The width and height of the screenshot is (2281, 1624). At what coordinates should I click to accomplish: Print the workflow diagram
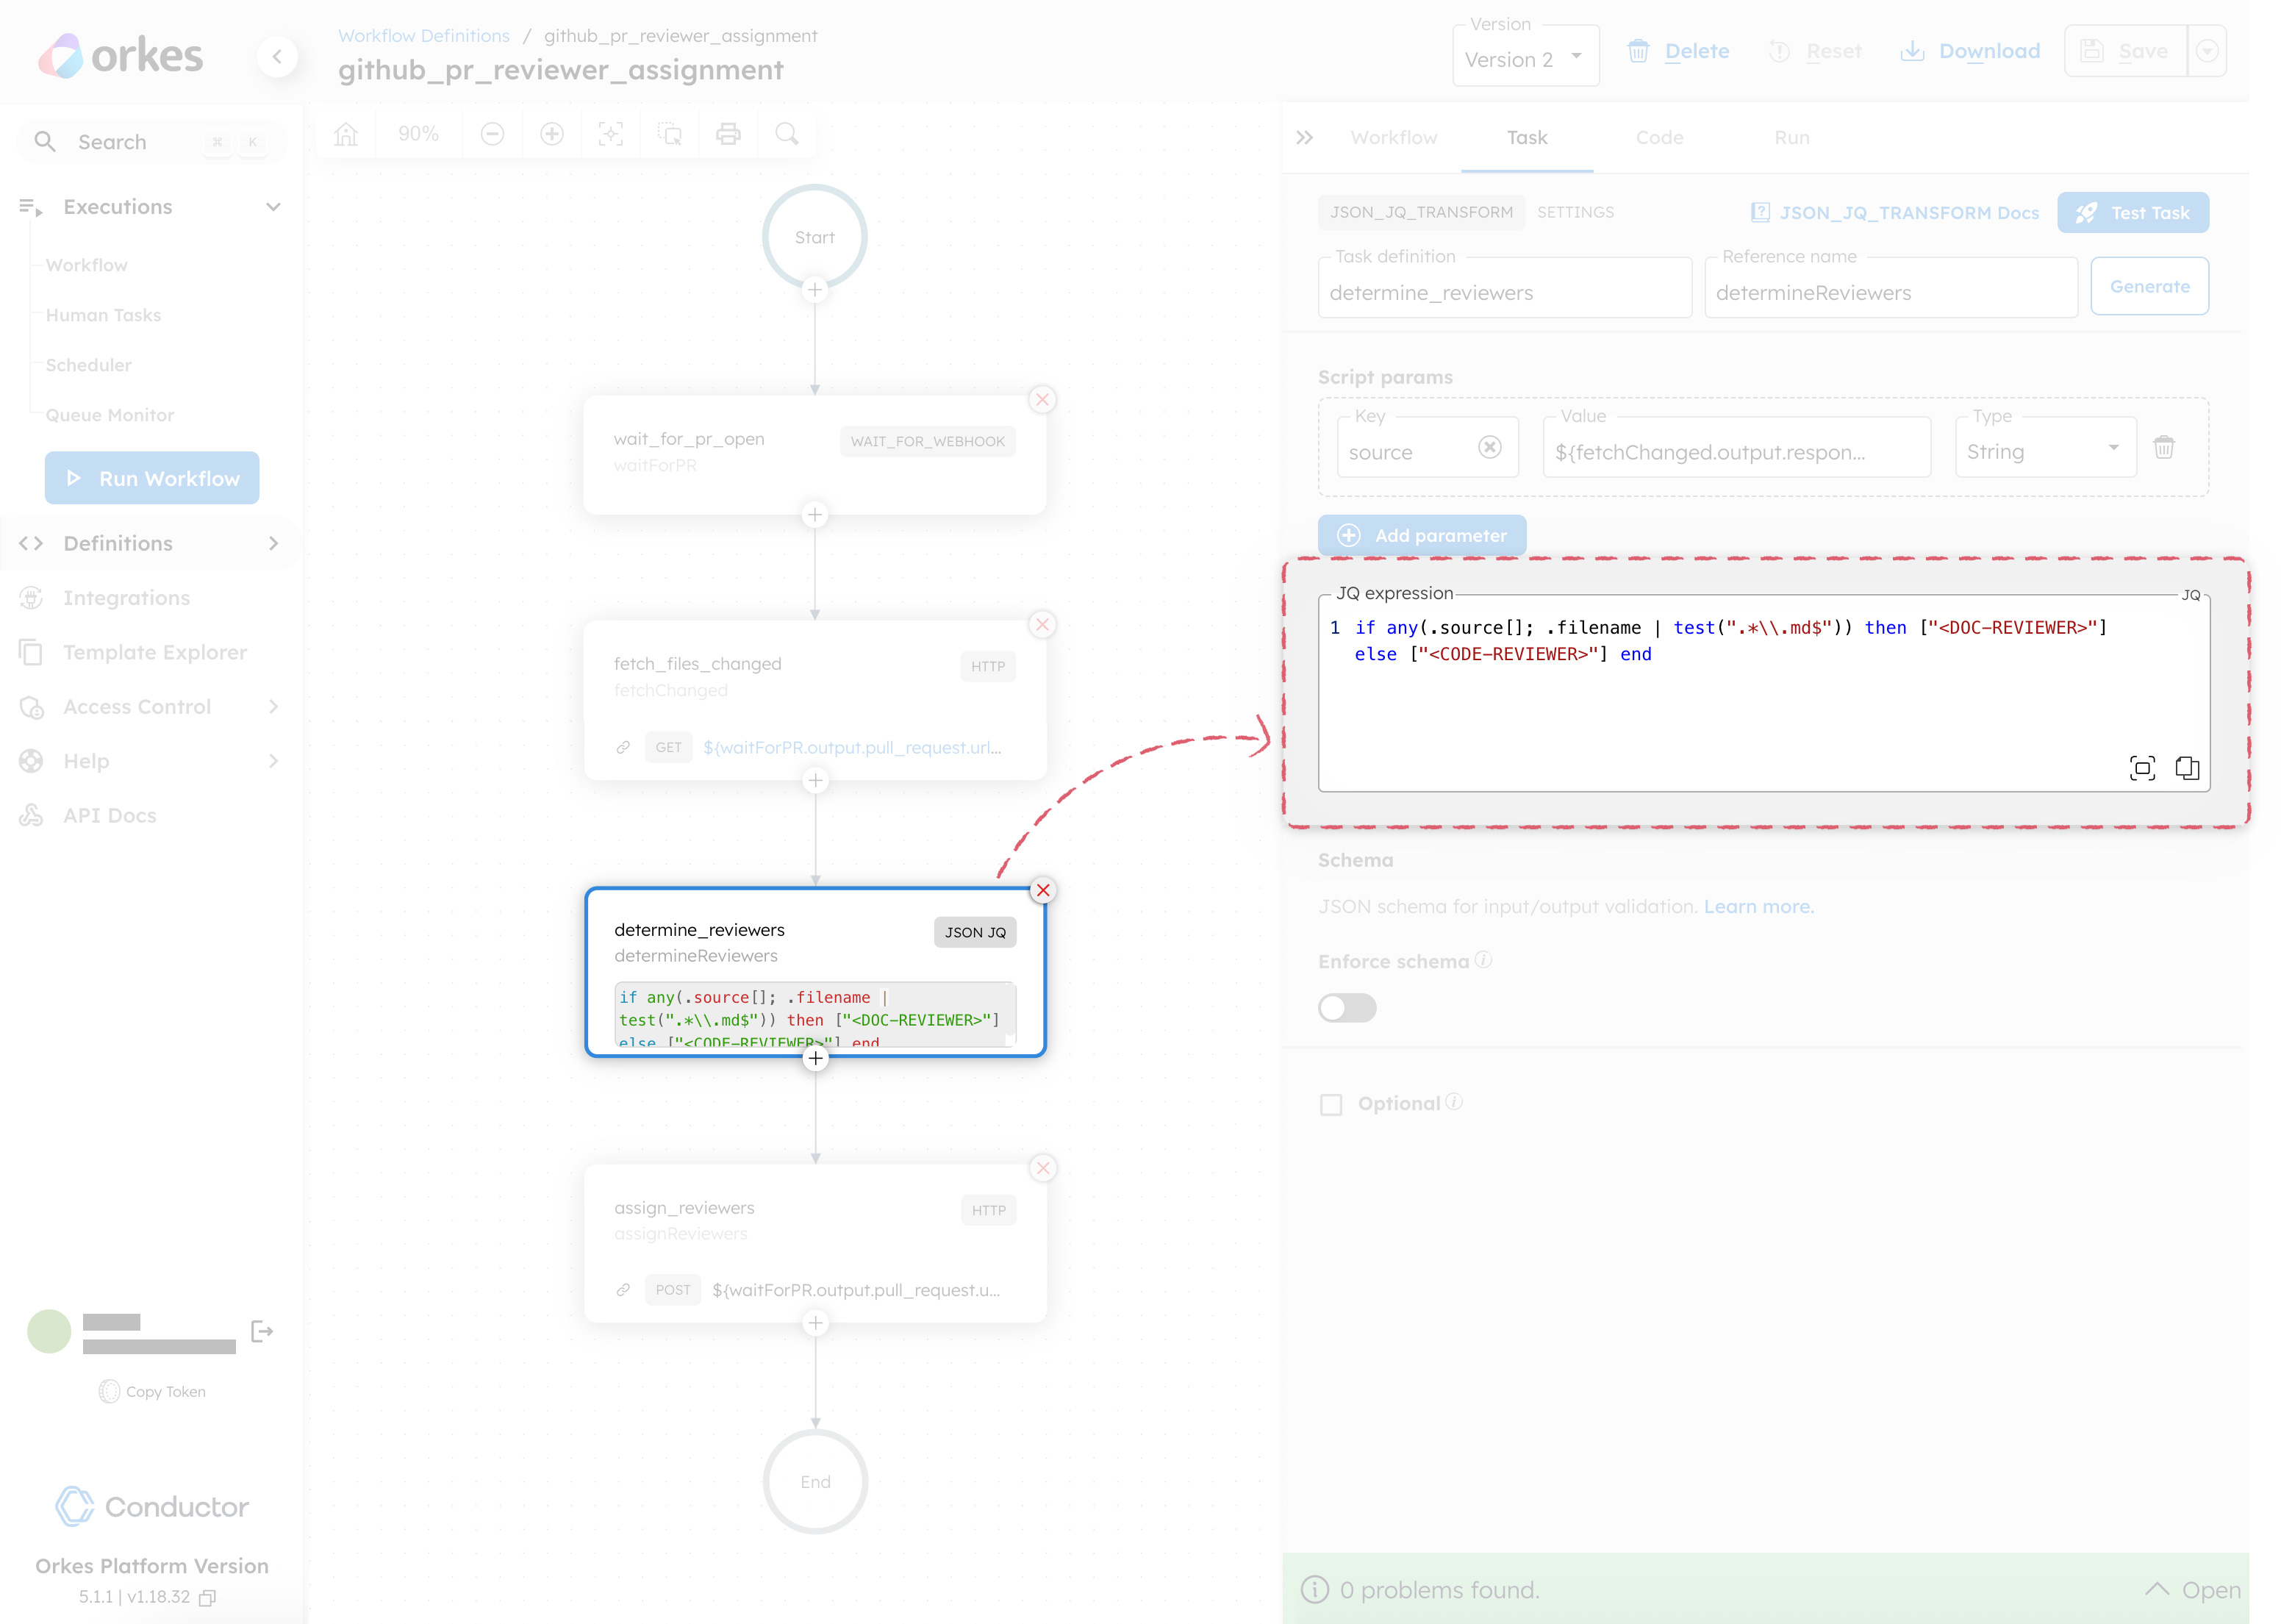(x=728, y=133)
